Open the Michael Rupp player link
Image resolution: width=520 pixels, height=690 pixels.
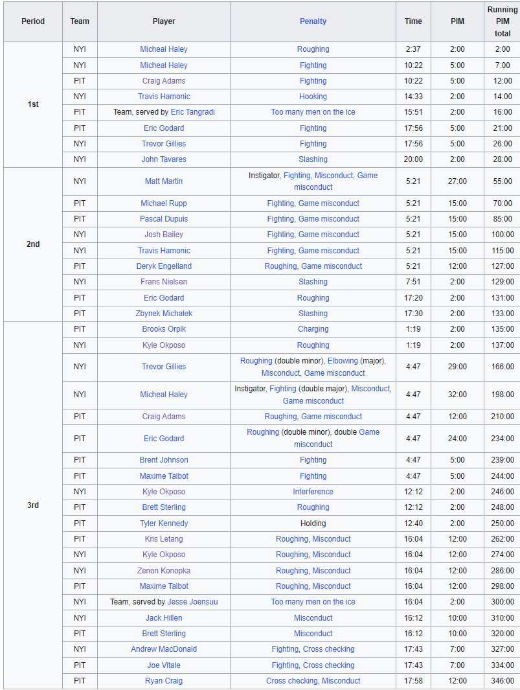(164, 203)
